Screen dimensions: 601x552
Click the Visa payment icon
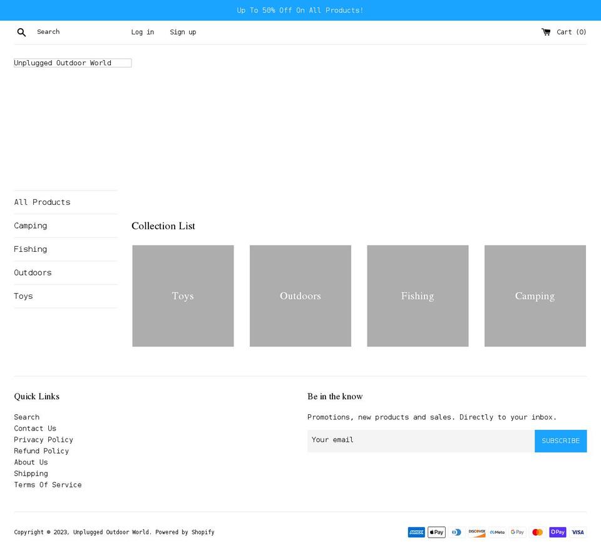tap(577, 532)
